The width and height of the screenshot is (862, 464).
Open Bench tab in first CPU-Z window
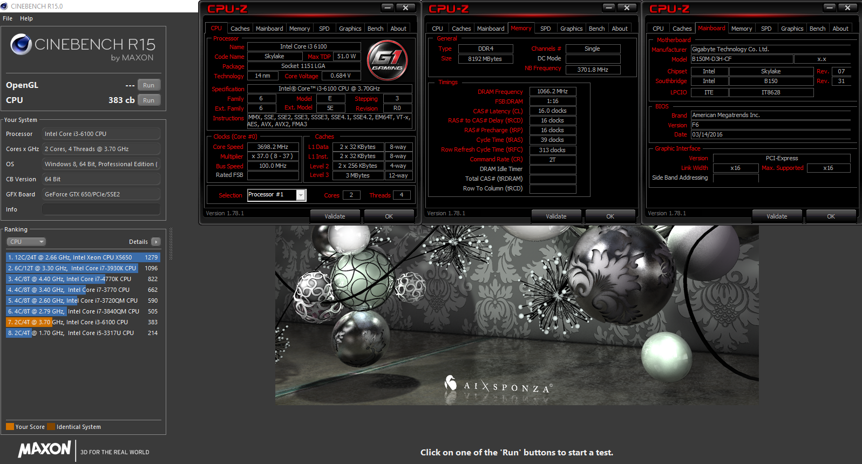[375, 29]
